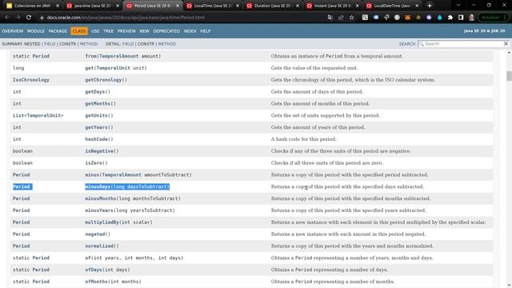The height and width of the screenshot is (288, 512).
Task: Open NEW in the Javadoc nav bar
Action: coord(144,31)
